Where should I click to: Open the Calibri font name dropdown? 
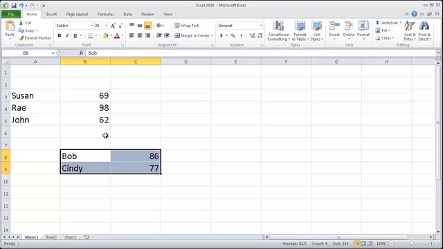click(91, 26)
